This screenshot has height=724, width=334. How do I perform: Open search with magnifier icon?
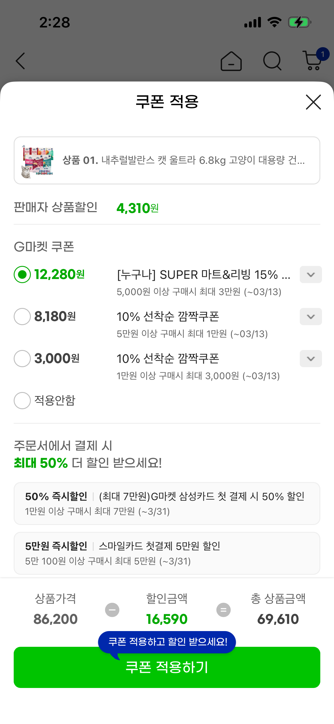[x=272, y=61]
